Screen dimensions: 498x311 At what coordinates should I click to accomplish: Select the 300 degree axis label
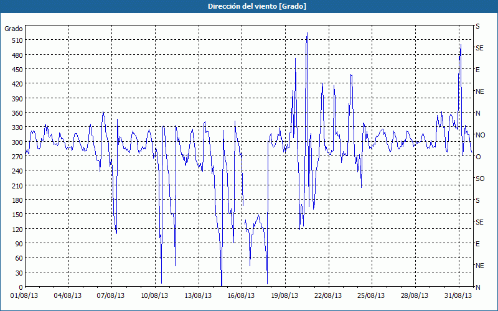pyautogui.click(x=17, y=142)
